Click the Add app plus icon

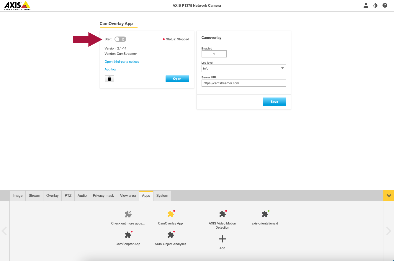click(x=223, y=239)
